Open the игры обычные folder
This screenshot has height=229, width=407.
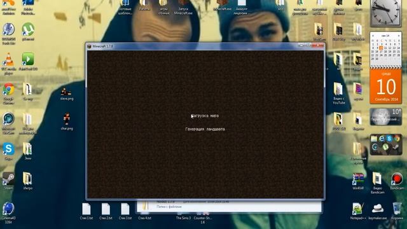(163, 7)
